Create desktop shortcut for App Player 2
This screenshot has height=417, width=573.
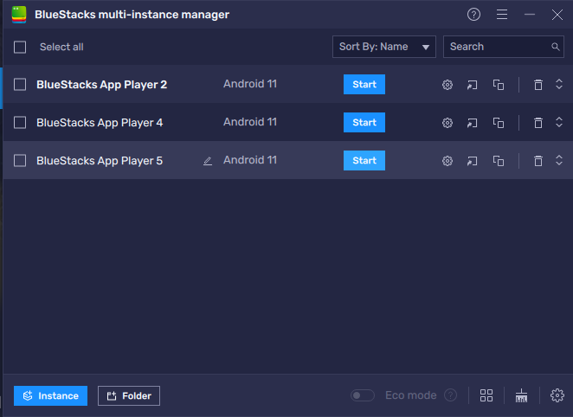pos(472,85)
